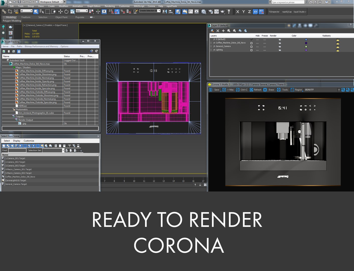The width and height of the screenshot is (354, 271).
Task: Change the Lighting layer color swatch
Action: pyautogui.click(x=306, y=50)
